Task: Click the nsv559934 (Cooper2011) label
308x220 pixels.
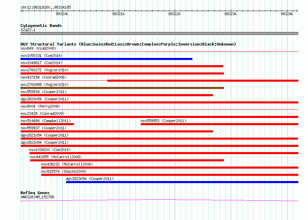Action: [44, 92]
